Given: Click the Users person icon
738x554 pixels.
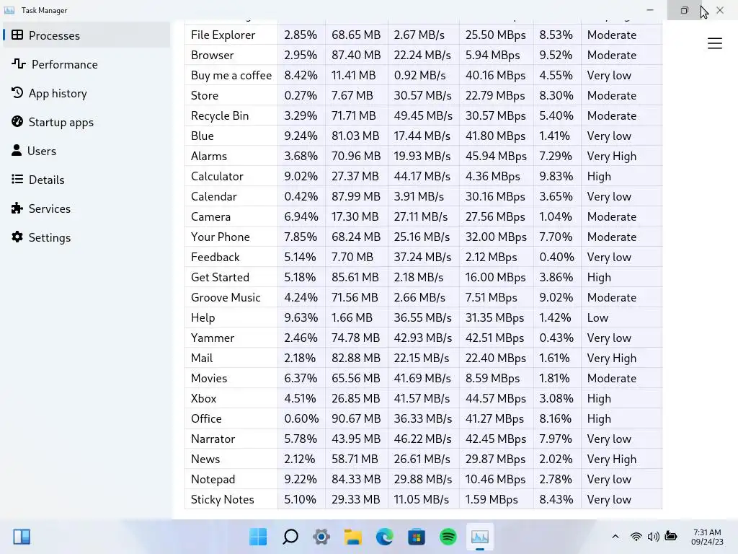Looking at the screenshot, I should [17, 150].
